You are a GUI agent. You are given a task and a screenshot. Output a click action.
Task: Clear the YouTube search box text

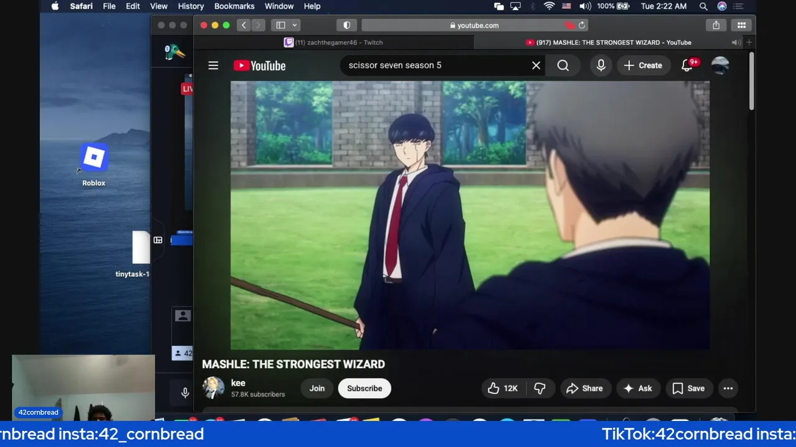coord(536,65)
